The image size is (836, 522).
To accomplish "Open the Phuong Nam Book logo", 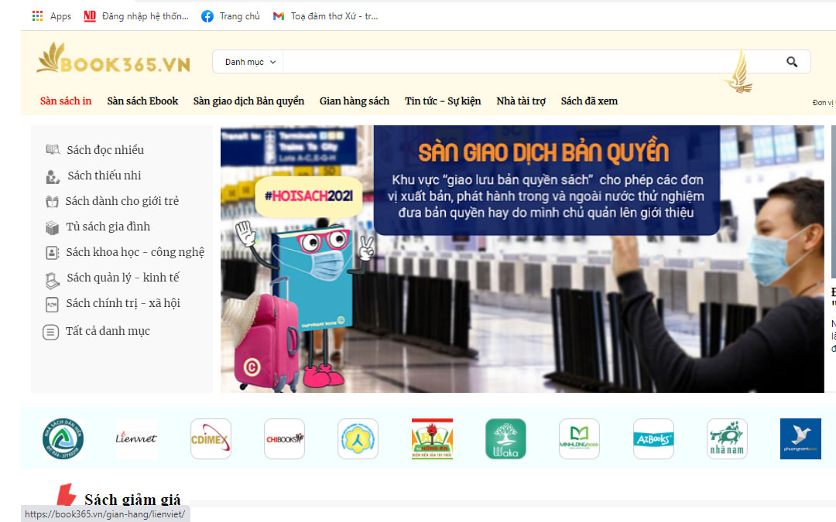I will [x=800, y=439].
